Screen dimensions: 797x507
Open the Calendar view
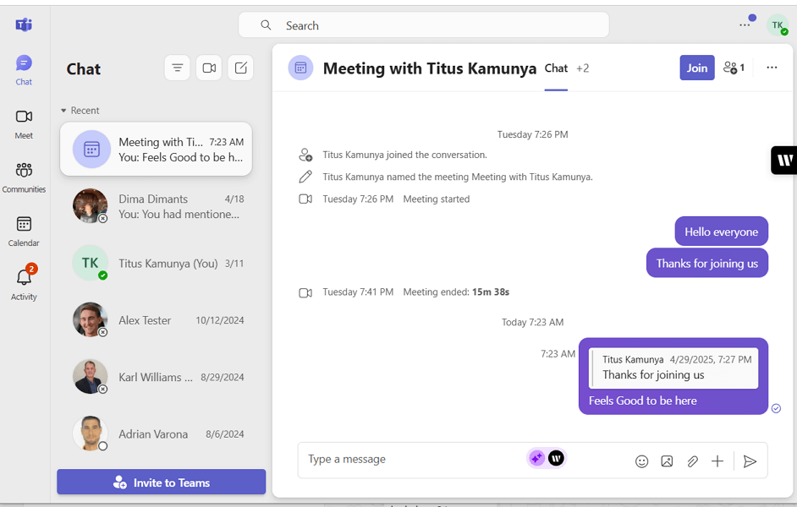pyautogui.click(x=24, y=232)
